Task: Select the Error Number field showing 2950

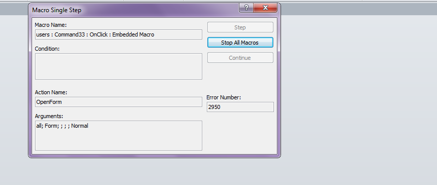Action: (240, 107)
